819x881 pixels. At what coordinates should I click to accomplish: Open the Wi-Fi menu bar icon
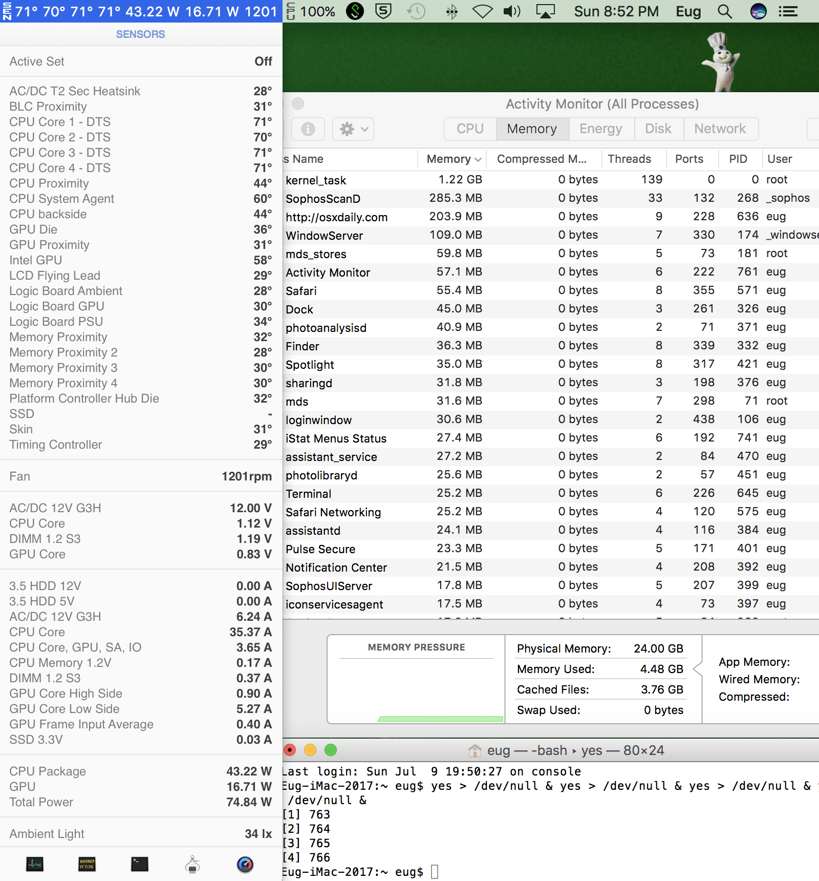[482, 11]
